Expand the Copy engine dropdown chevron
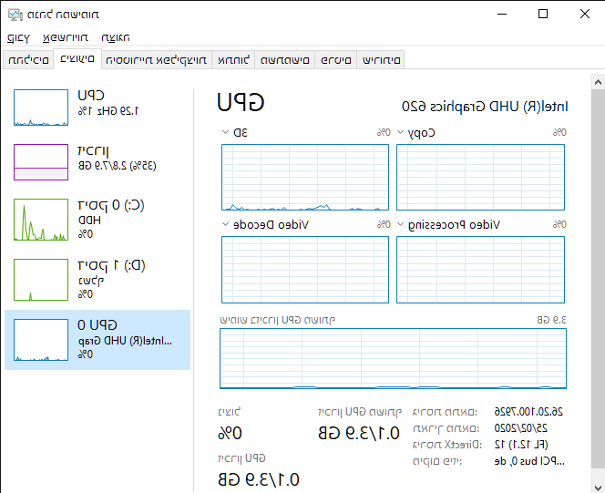Image resolution: width=605 pixels, height=493 pixels. point(401,132)
